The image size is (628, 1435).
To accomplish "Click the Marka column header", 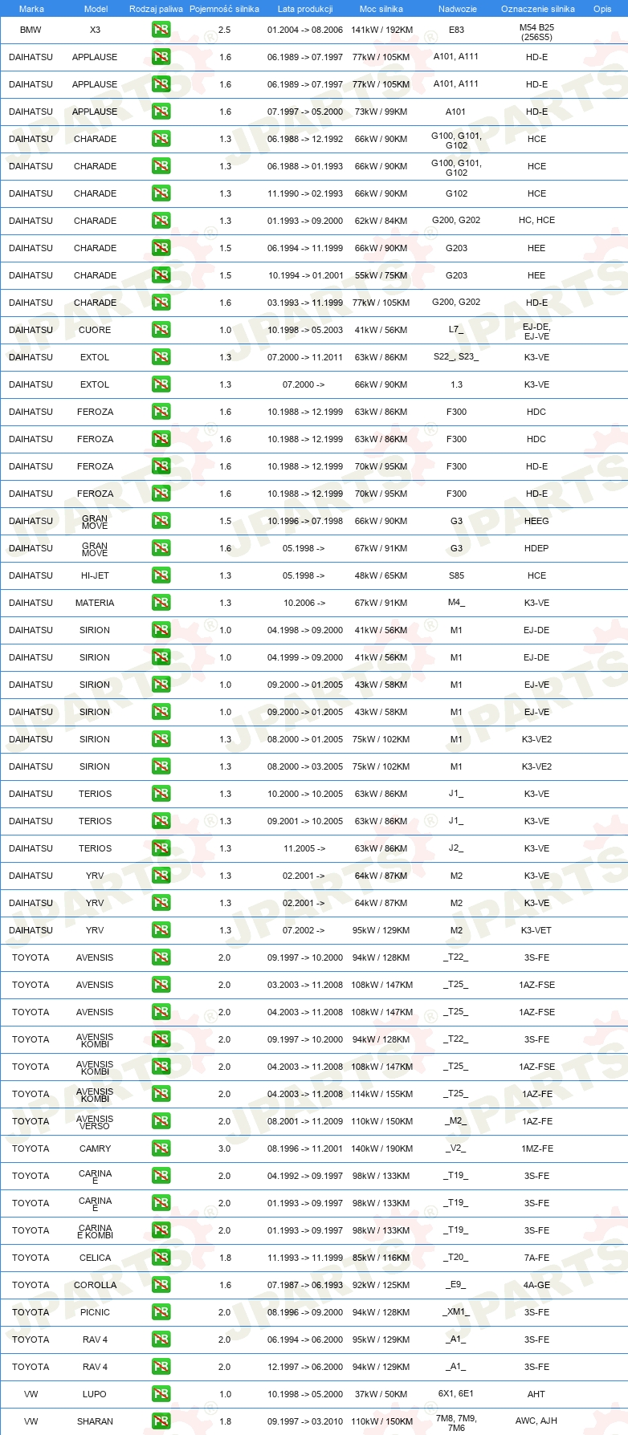I will pos(31,9).
